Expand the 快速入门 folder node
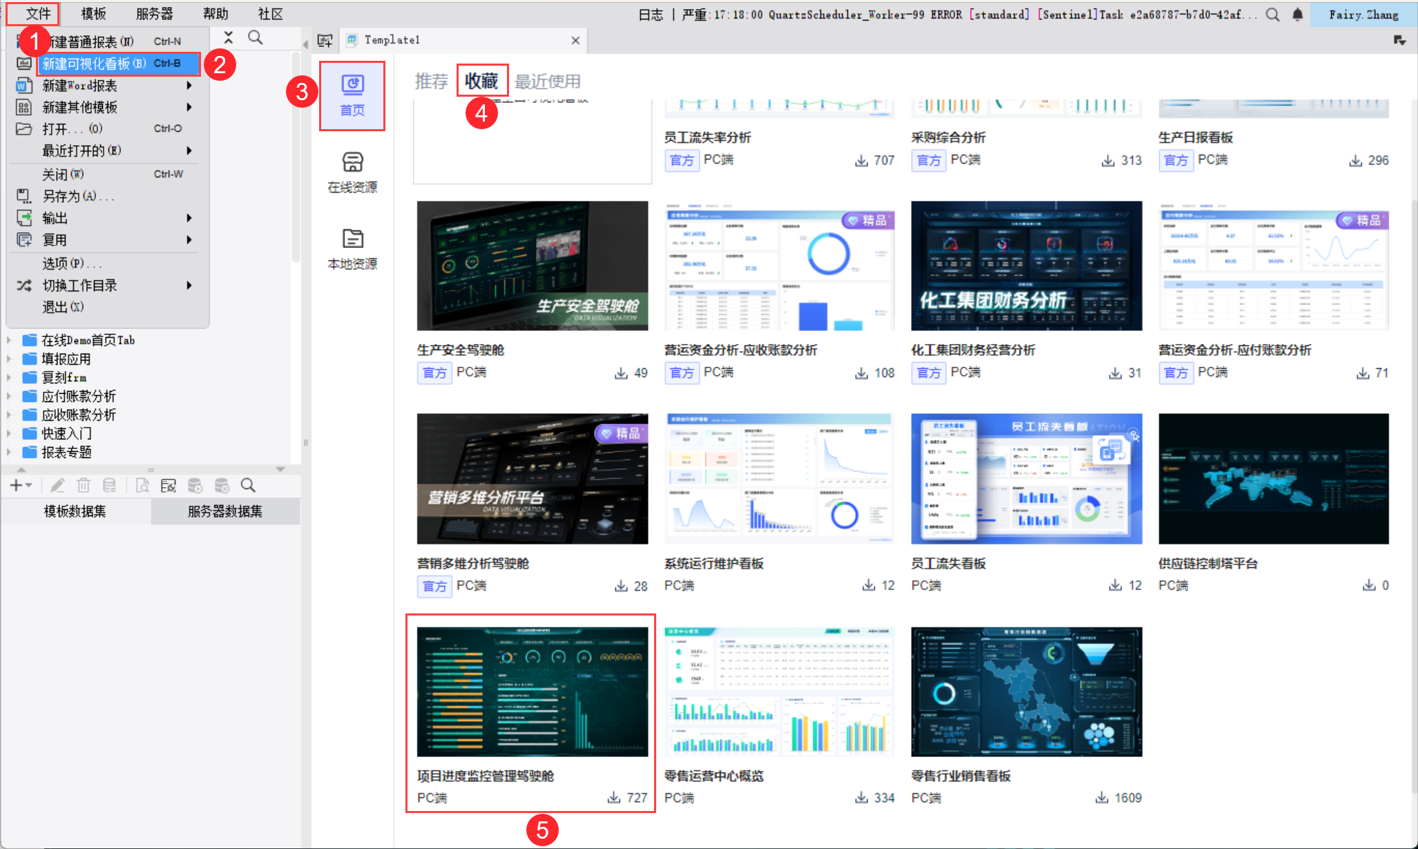This screenshot has height=849, width=1418. (x=9, y=433)
